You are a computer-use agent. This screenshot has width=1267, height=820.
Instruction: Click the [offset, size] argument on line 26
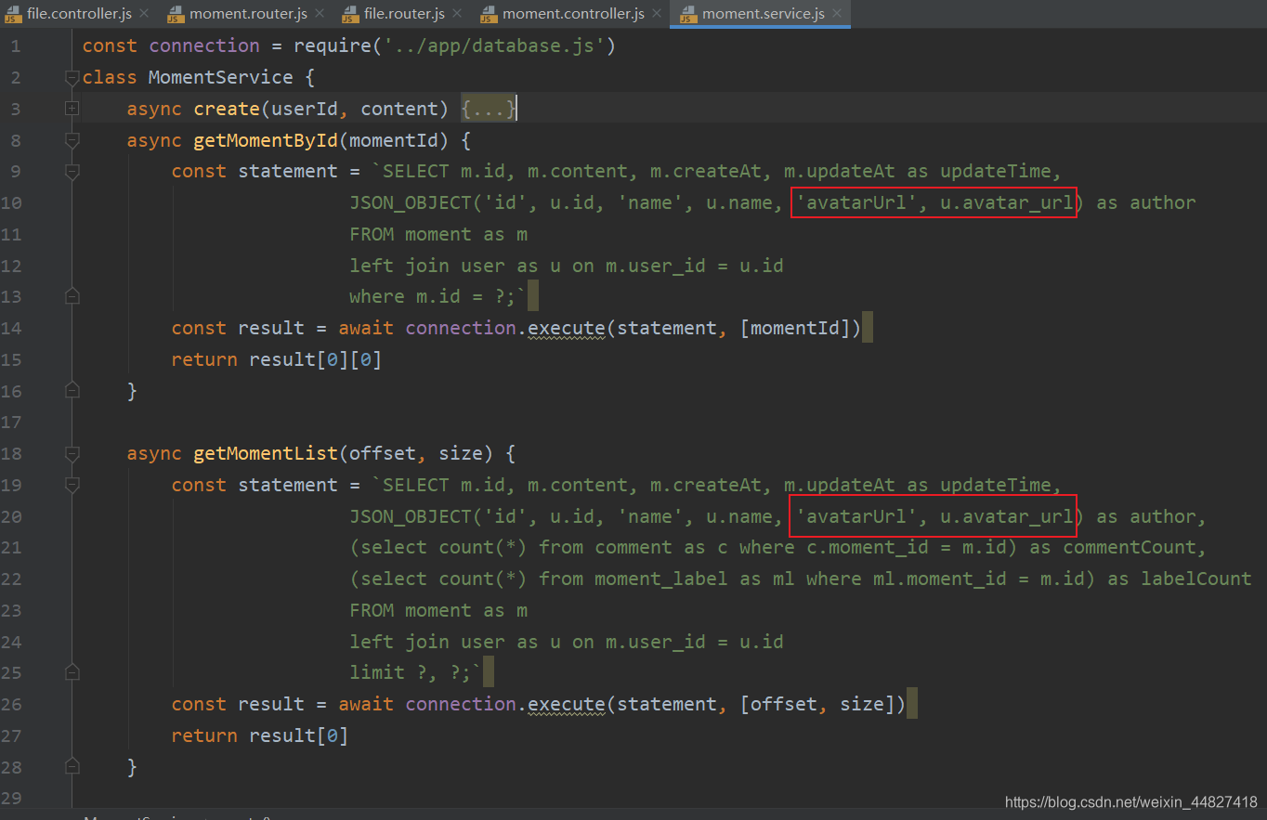point(817,704)
